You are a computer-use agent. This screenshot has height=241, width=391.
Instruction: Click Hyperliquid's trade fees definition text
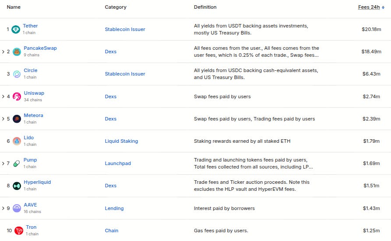(252, 186)
